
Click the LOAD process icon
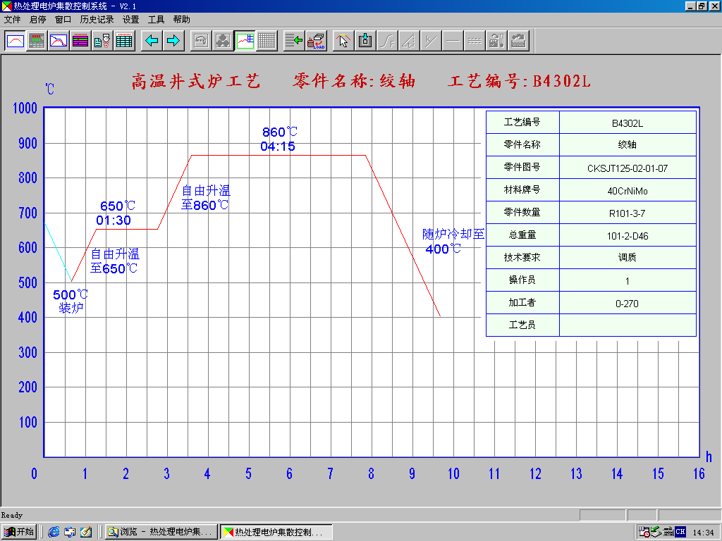click(317, 41)
